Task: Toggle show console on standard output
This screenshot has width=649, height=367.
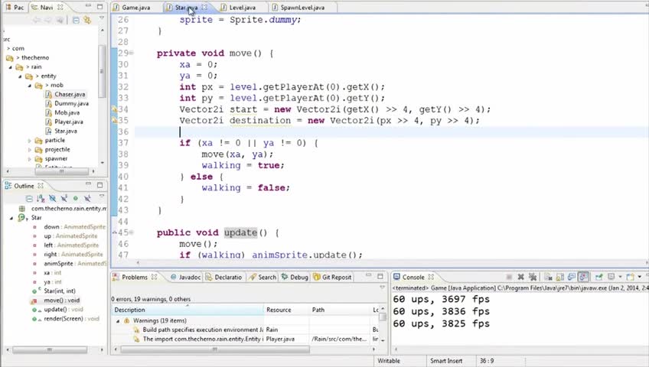Action: [571, 277]
